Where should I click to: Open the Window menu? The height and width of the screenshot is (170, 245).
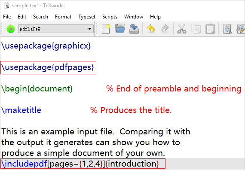tap(134, 17)
